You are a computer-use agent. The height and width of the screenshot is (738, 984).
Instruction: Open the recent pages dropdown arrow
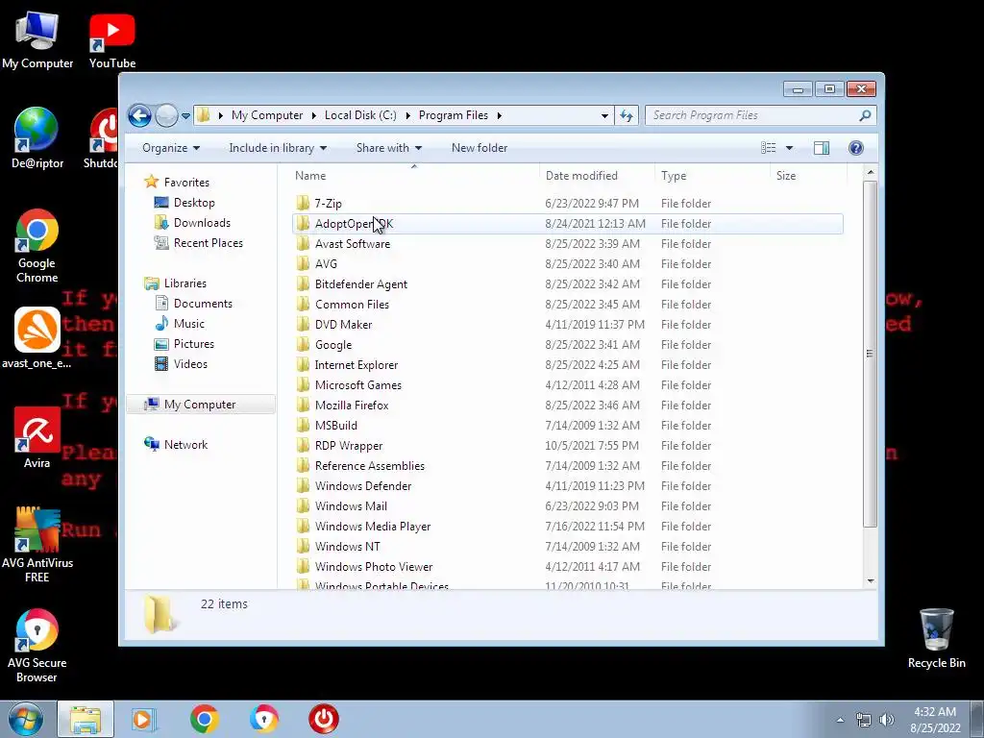pyautogui.click(x=185, y=116)
